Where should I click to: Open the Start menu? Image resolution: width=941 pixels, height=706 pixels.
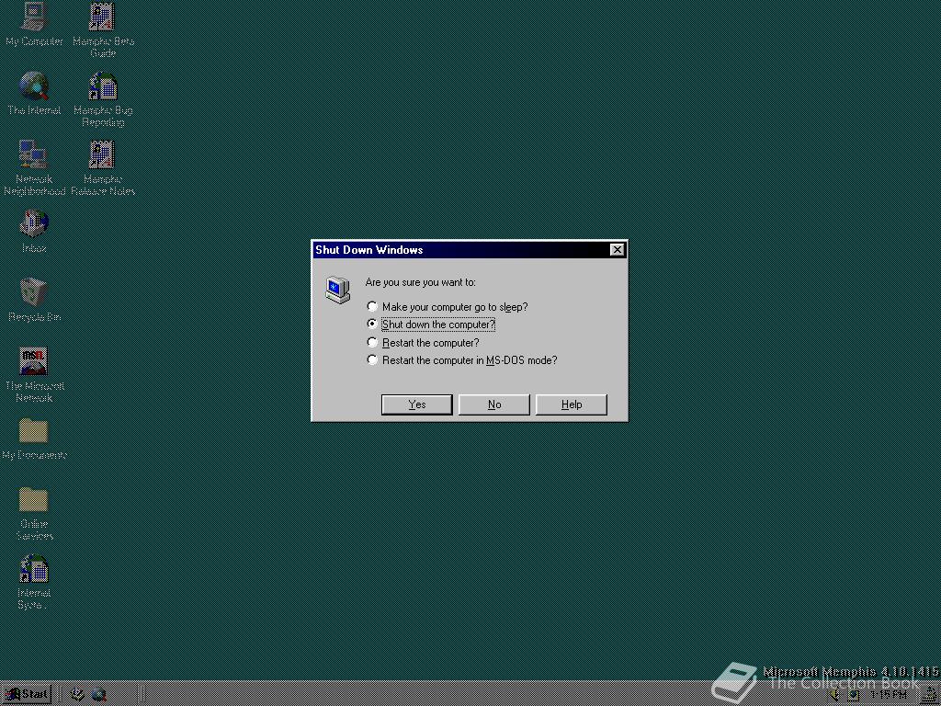27,695
